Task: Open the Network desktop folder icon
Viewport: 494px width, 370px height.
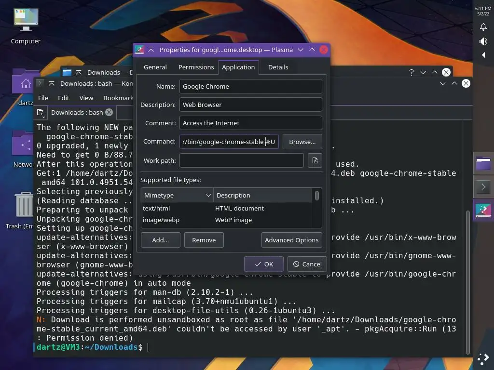Action: (x=23, y=148)
